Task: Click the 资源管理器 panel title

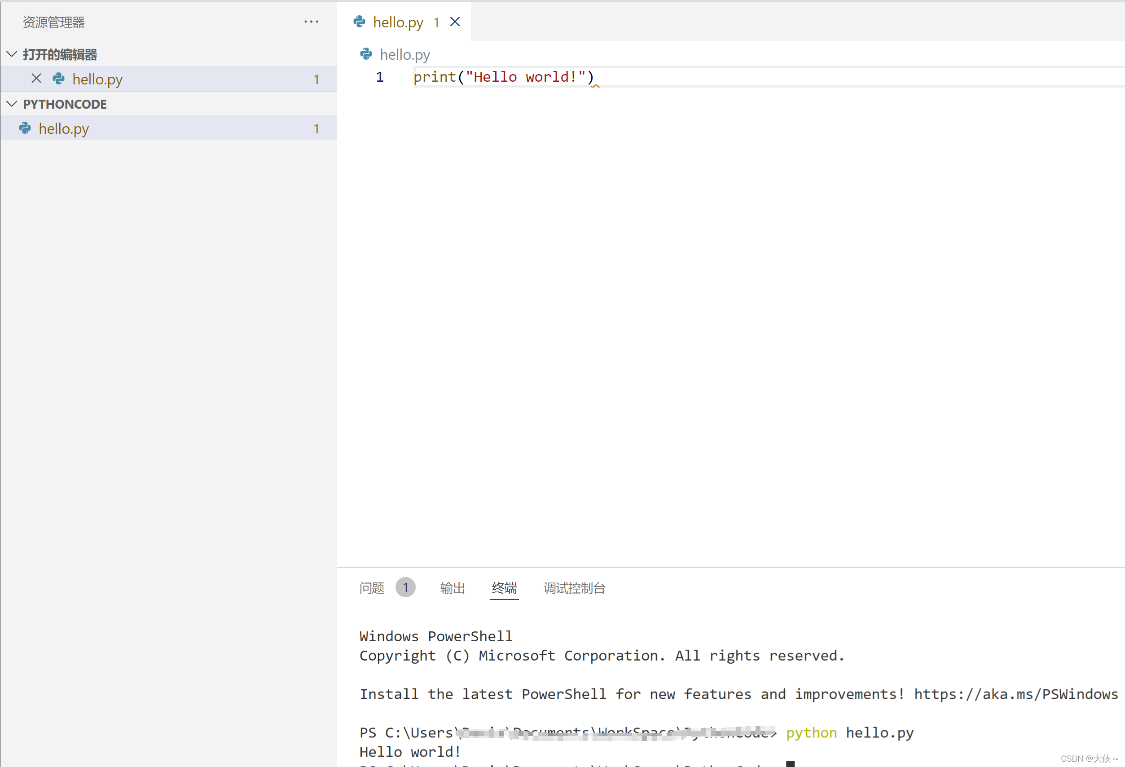Action: pyautogui.click(x=54, y=22)
